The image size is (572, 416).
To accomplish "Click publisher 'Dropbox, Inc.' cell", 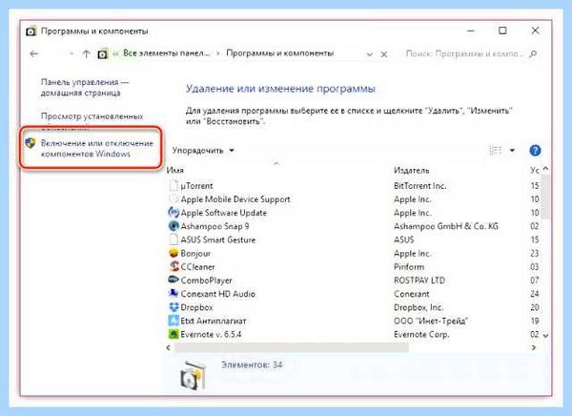I will (419, 307).
